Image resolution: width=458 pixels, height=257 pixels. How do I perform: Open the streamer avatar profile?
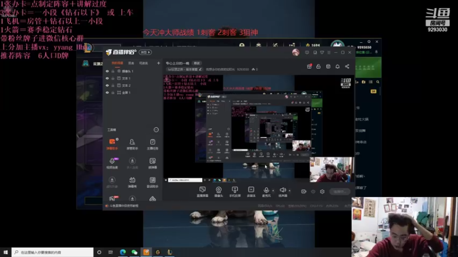coord(295,53)
